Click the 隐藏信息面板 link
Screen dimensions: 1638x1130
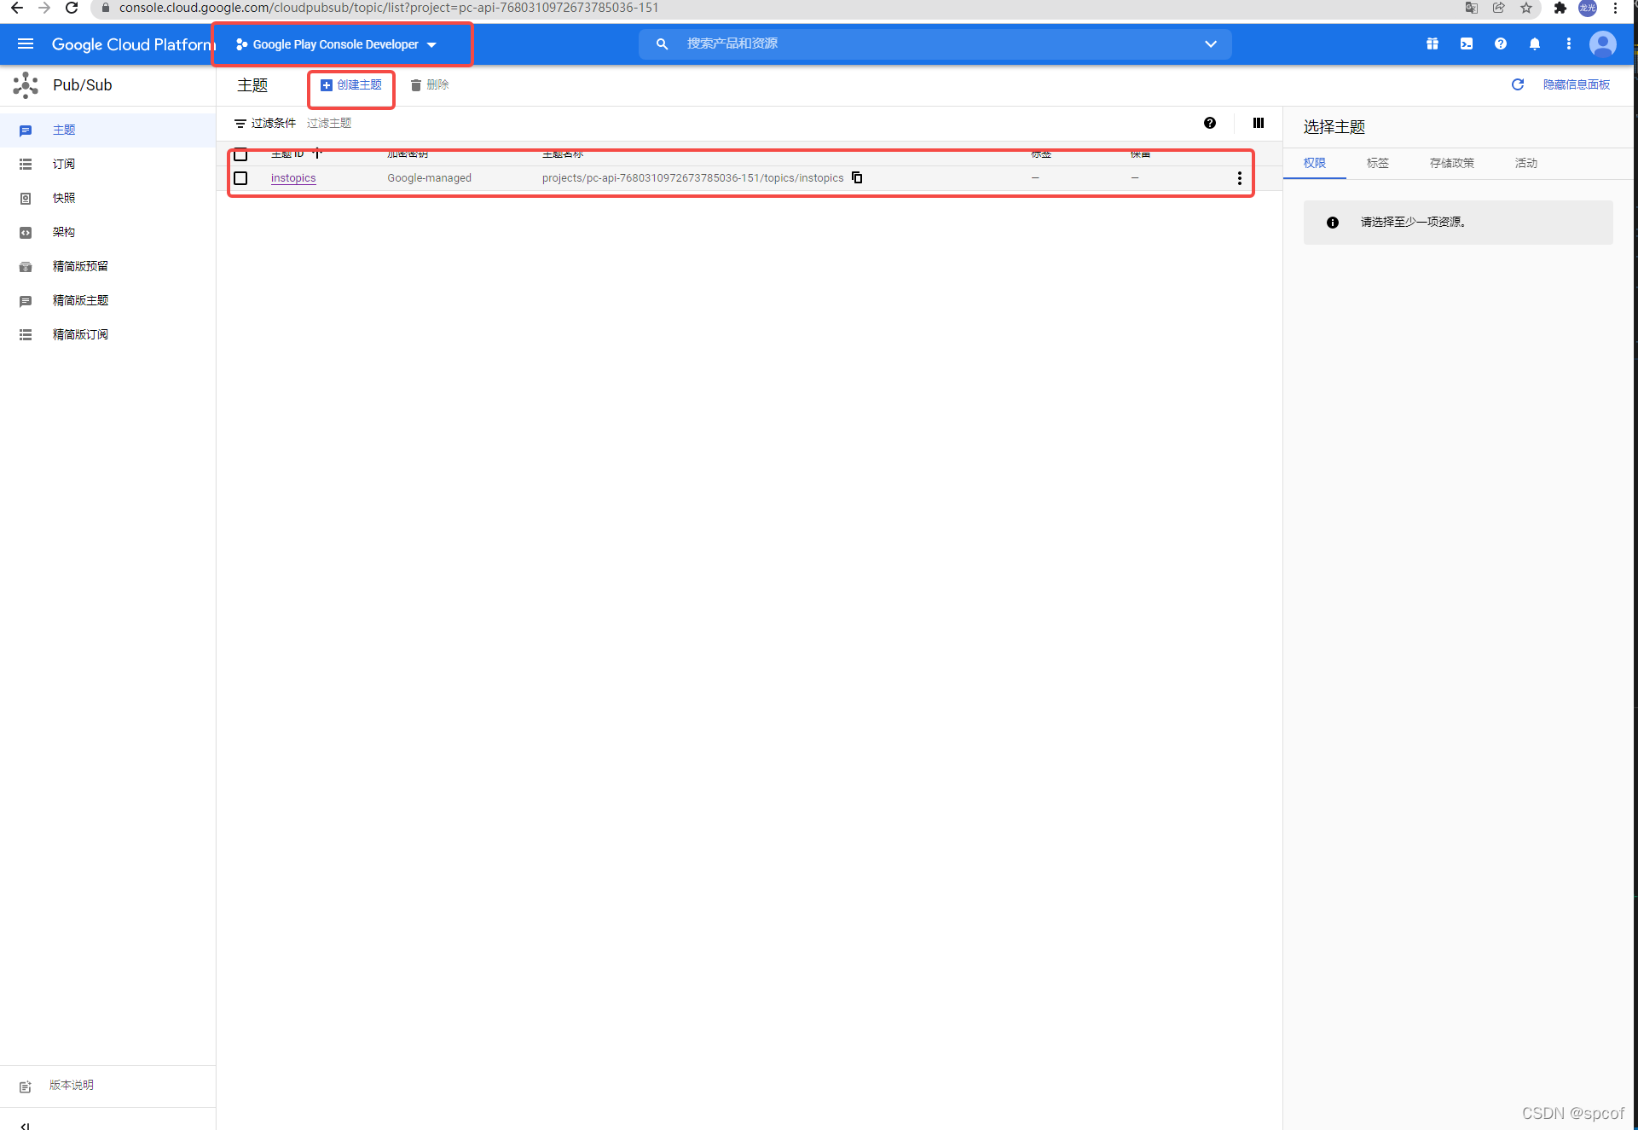(1576, 84)
